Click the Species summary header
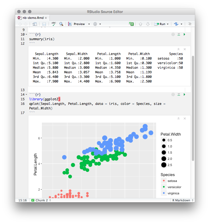210x224 pixels. click(x=176, y=54)
